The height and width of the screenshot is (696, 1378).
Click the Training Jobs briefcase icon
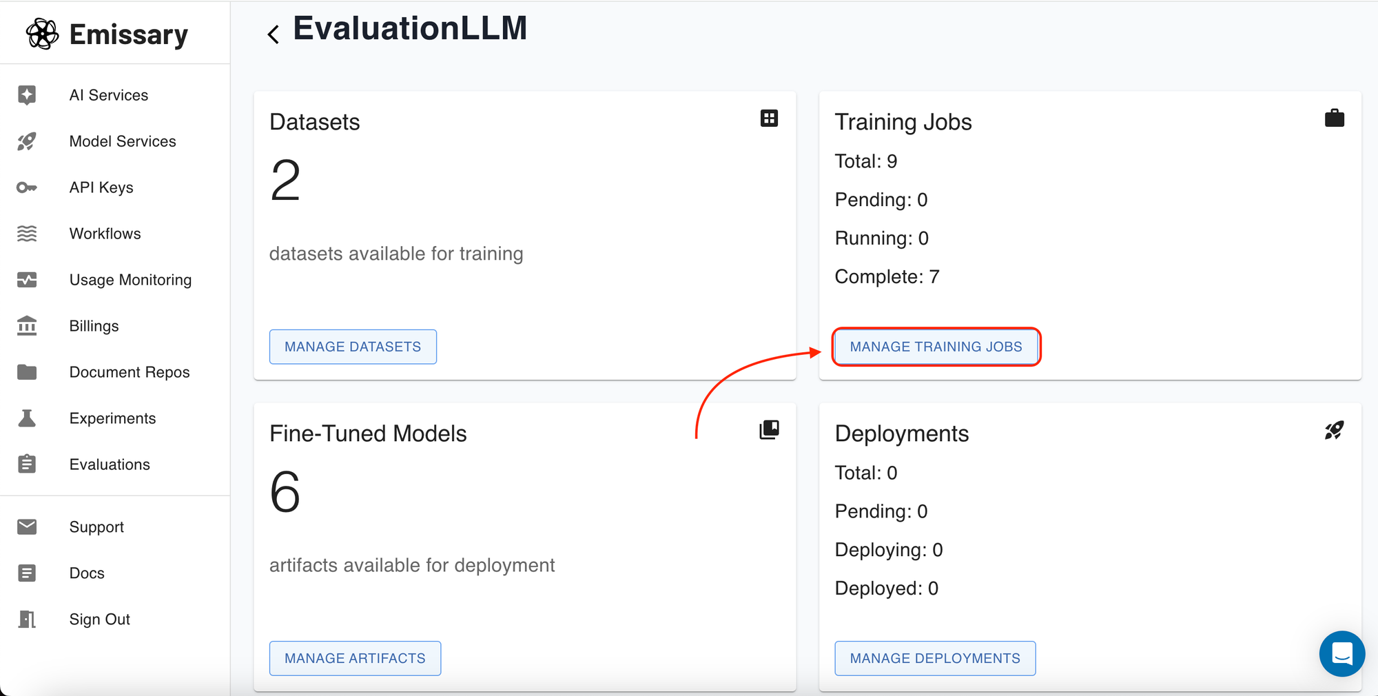tap(1335, 119)
